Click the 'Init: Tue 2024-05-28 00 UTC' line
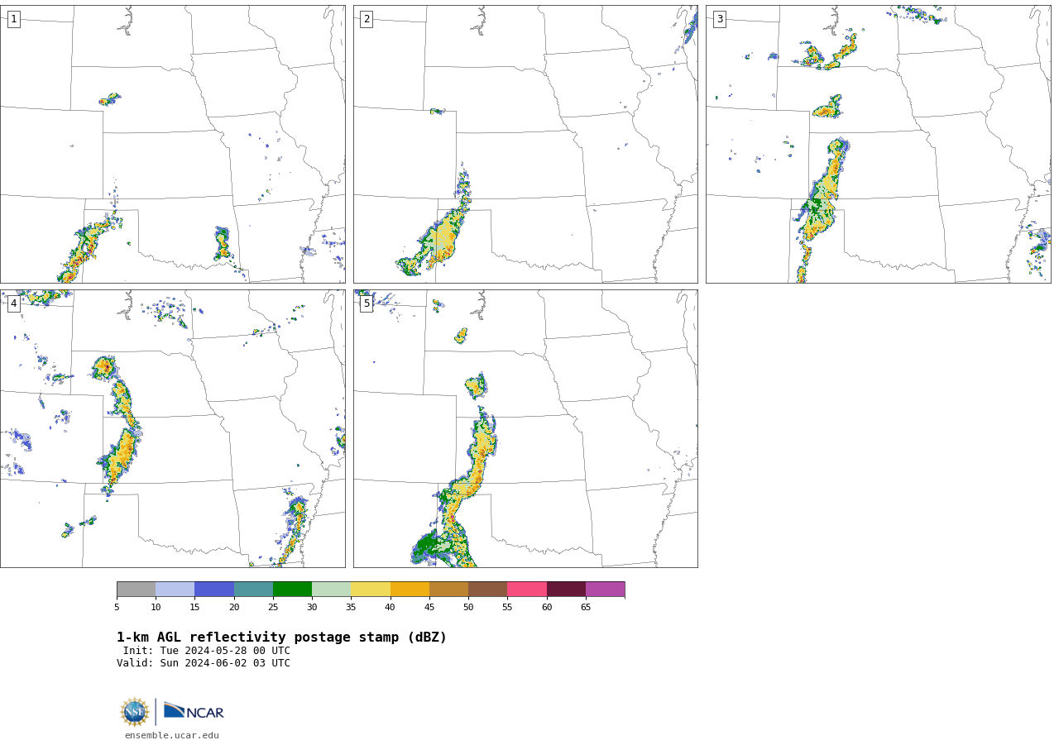 207,651
